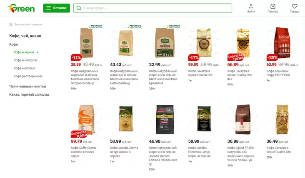The height and width of the screenshot is (178, 305).
Task: Click the Green store logo
Action: click(20, 8)
